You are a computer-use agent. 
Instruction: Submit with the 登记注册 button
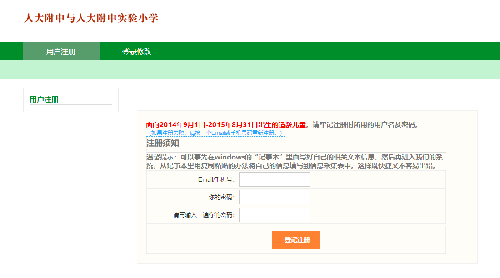296,240
